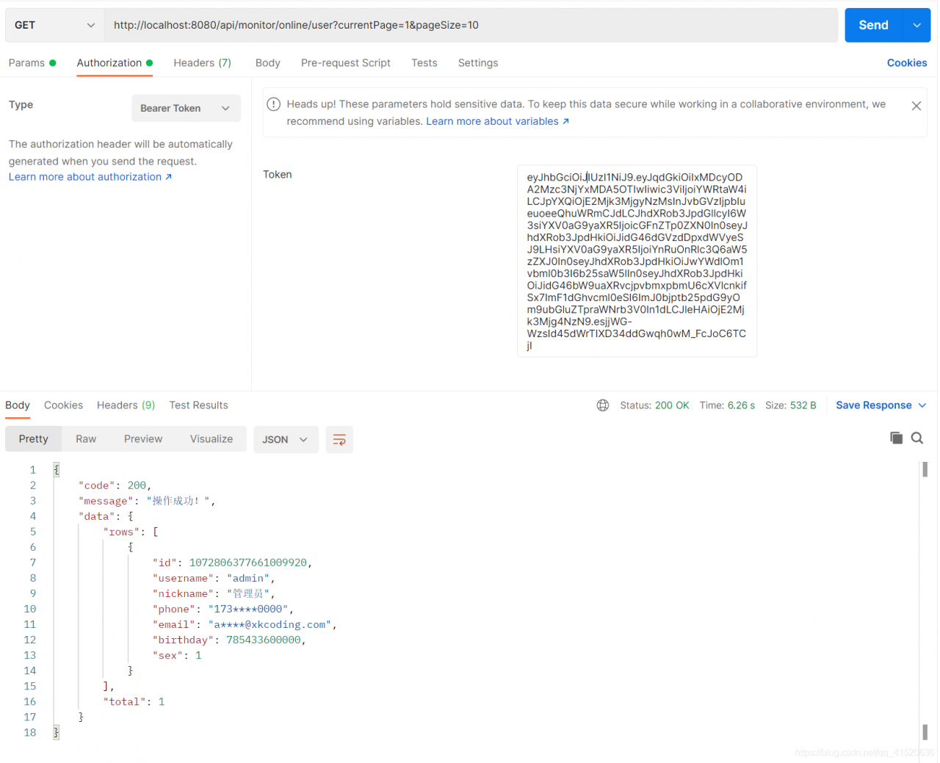940x763 pixels.
Task: Change the JSON response format dropdown
Action: (286, 440)
